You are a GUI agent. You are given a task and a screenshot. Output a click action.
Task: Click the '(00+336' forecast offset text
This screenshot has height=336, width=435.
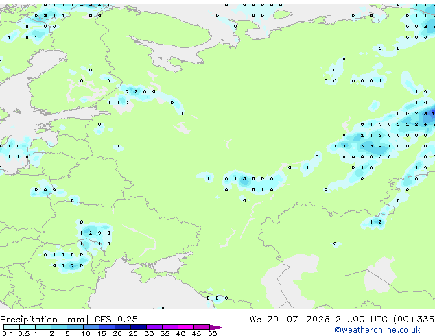[414, 320]
